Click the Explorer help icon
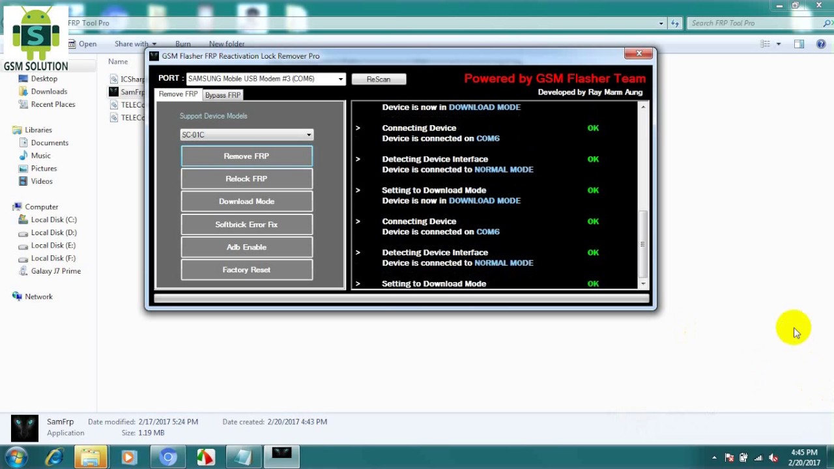The width and height of the screenshot is (834, 469). (820, 44)
